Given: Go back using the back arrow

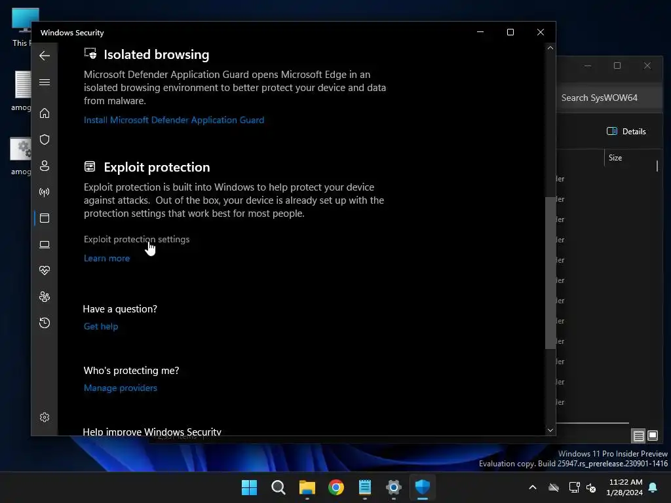Looking at the screenshot, I should [45, 56].
